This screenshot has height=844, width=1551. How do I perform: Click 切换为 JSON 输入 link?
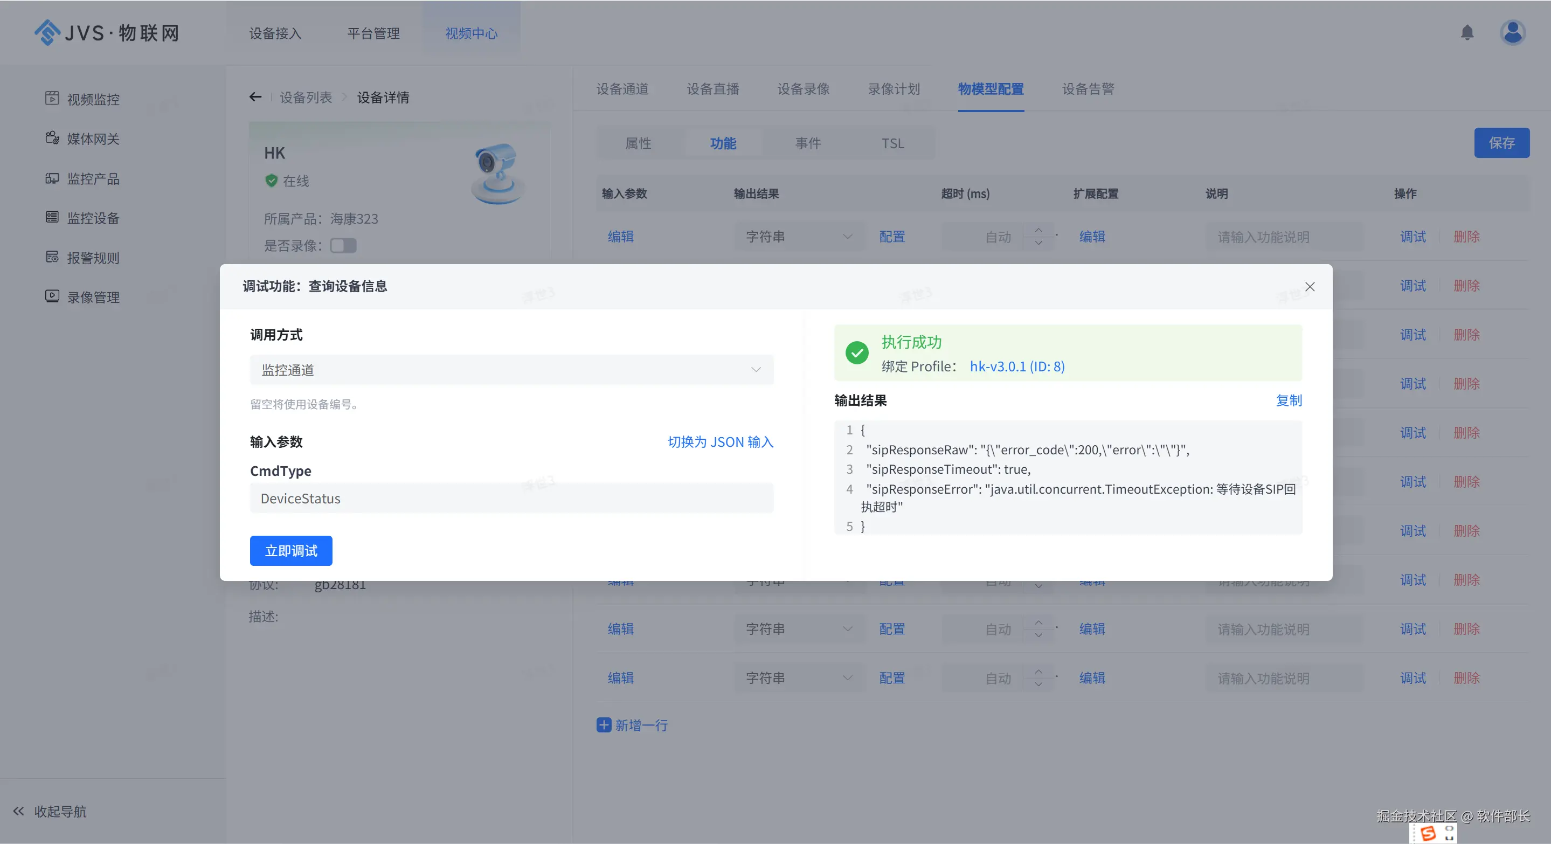tap(720, 442)
